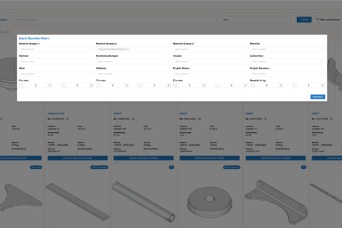
Task: Open 'Ähnliche Bauteile & Details' on TURNED PART card
Action: 78,158
